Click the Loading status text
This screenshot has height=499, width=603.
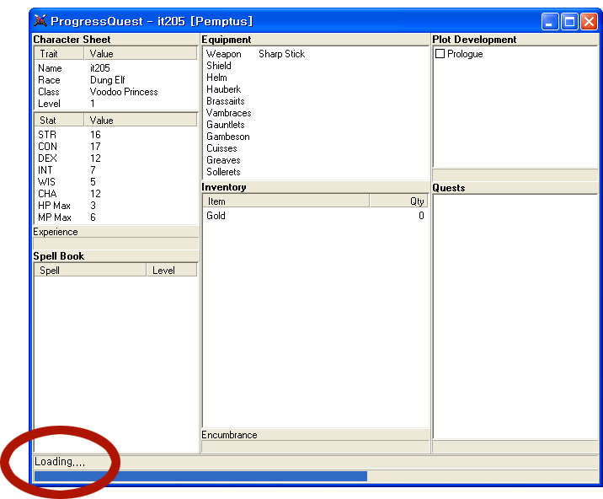(60, 461)
